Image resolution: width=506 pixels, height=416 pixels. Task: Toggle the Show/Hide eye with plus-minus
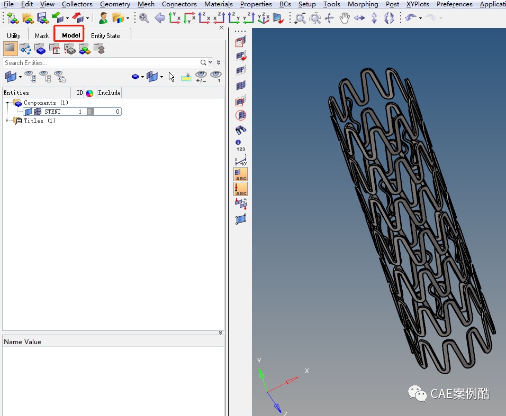tap(201, 77)
